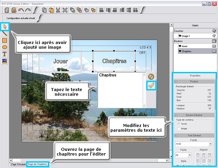The width and height of the screenshot is (218, 168).
Task: Select the orange ellipse tool
Action: click(x=5, y=47)
